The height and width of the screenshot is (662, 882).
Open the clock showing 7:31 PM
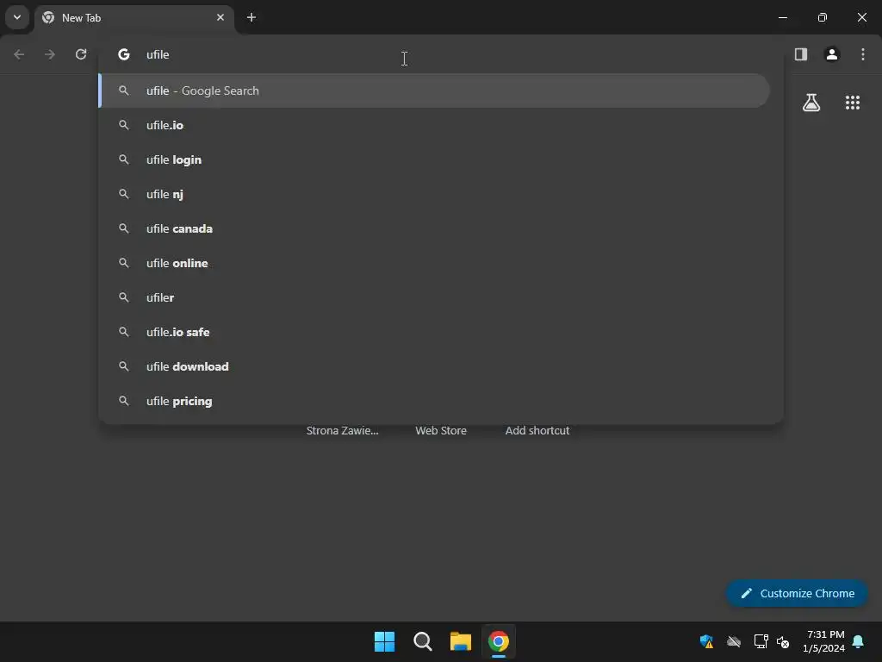click(x=824, y=641)
